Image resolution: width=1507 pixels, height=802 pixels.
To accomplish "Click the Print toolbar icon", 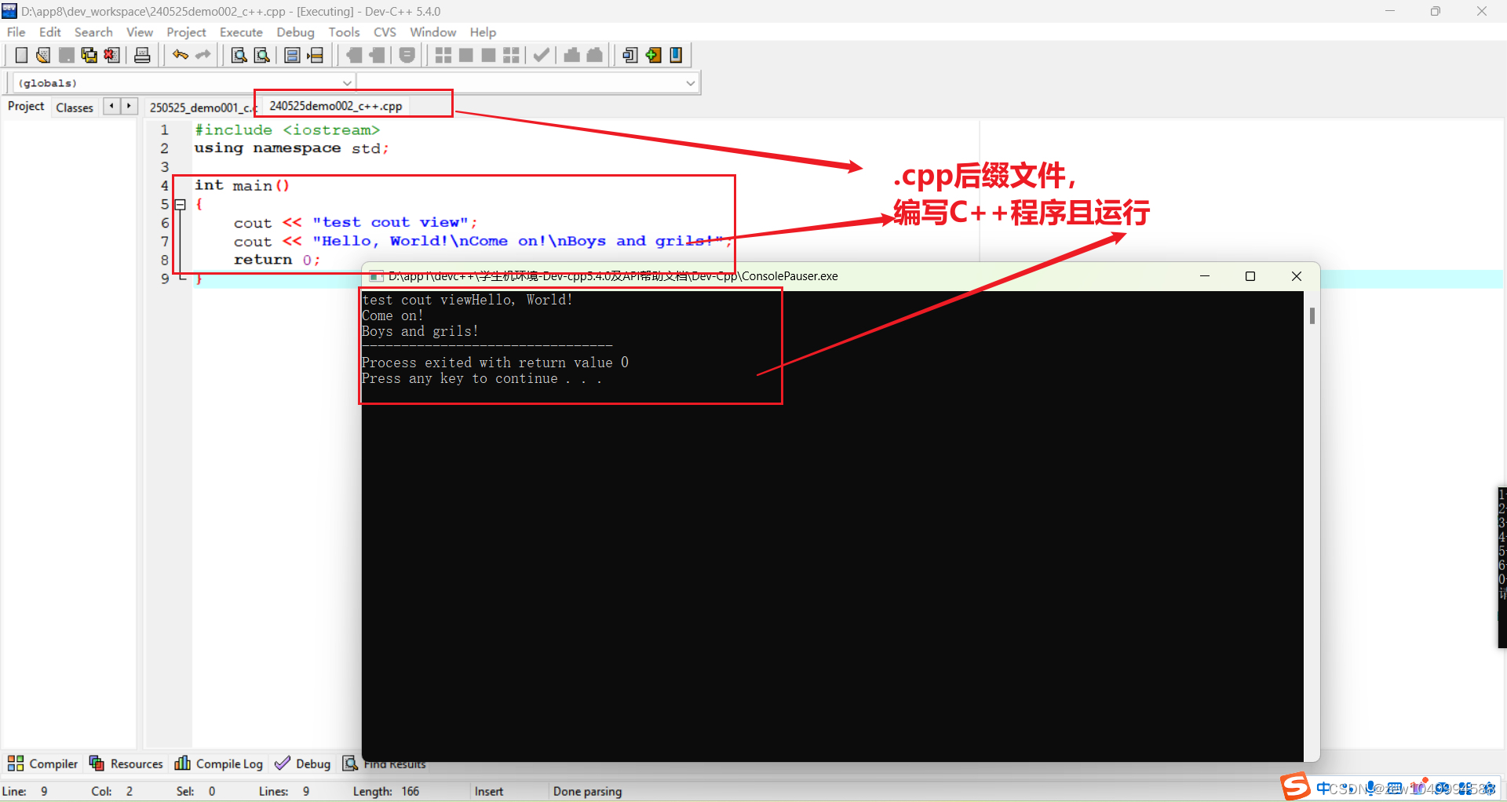I will point(142,55).
